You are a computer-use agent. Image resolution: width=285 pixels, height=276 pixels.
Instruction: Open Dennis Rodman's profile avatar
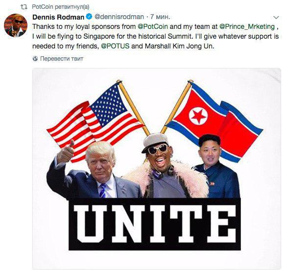[x=16, y=25]
